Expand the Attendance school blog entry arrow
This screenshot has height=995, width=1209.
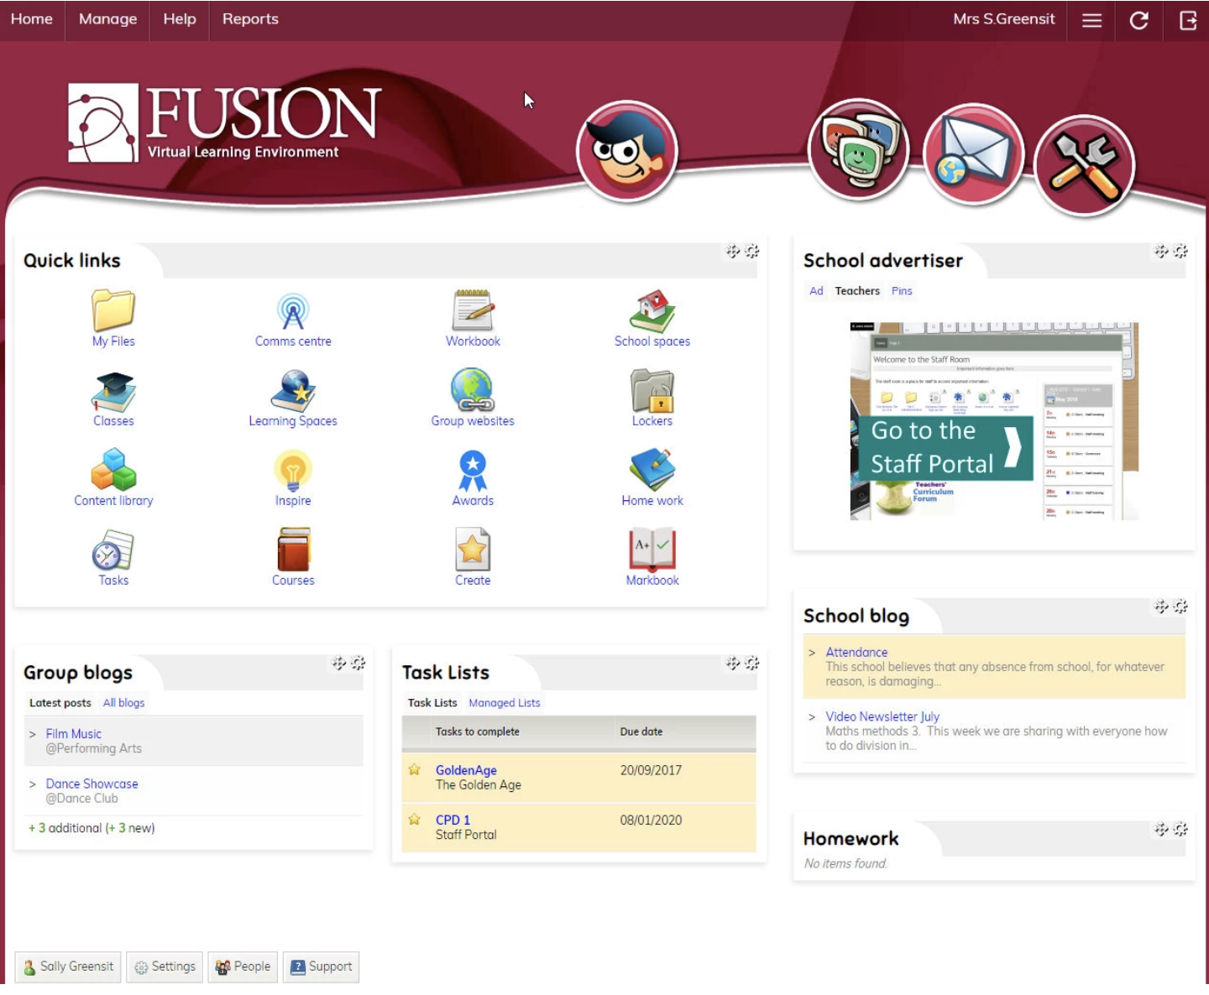coord(812,653)
